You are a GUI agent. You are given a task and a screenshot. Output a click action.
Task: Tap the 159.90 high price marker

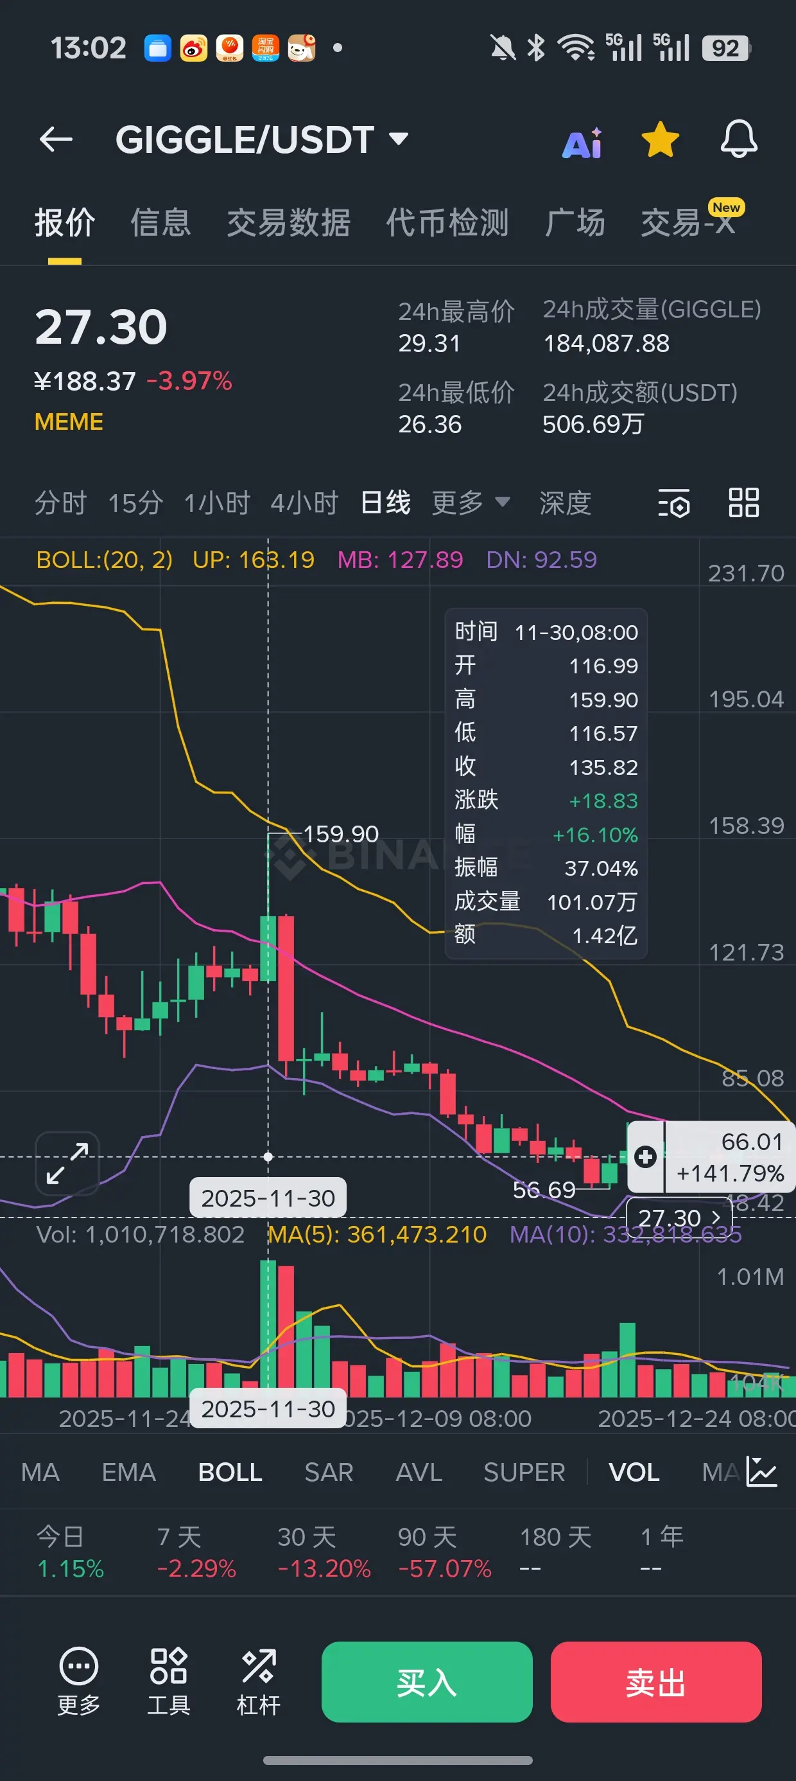pos(341,833)
